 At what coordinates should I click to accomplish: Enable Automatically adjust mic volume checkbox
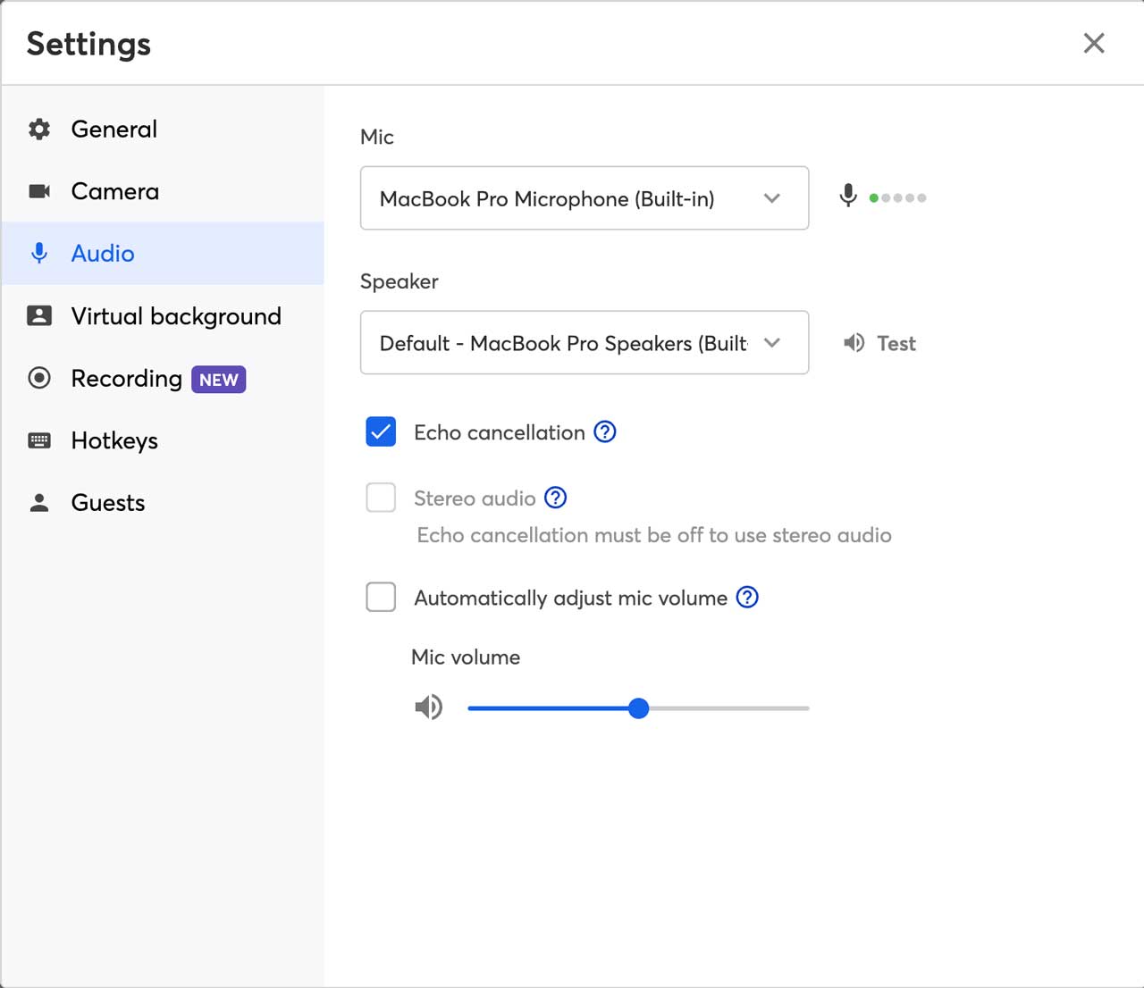coord(381,597)
